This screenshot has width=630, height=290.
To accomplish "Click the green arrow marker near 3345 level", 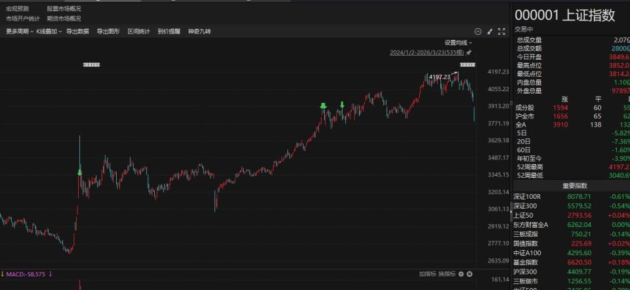I will 79,173.
